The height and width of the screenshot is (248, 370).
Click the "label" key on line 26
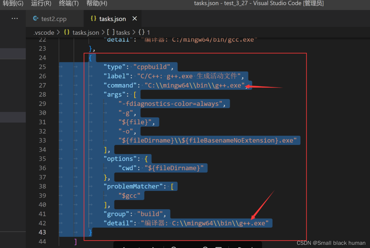(116, 76)
